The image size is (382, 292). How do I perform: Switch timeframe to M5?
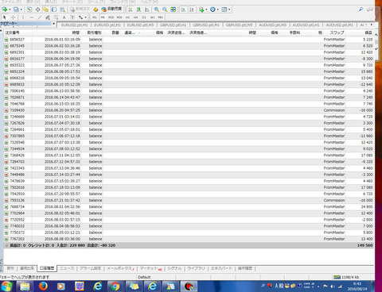103,17
